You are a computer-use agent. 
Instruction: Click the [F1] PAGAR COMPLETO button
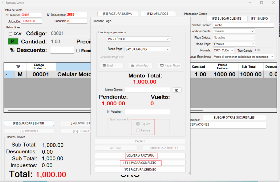point(140,163)
